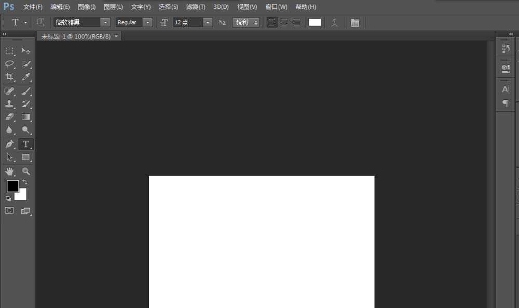
Task: Choose the Pen tool
Action: [9, 144]
